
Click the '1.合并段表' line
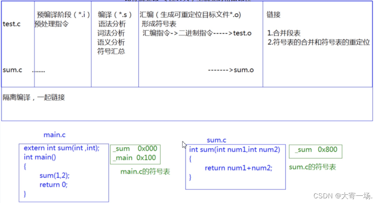(284, 33)
